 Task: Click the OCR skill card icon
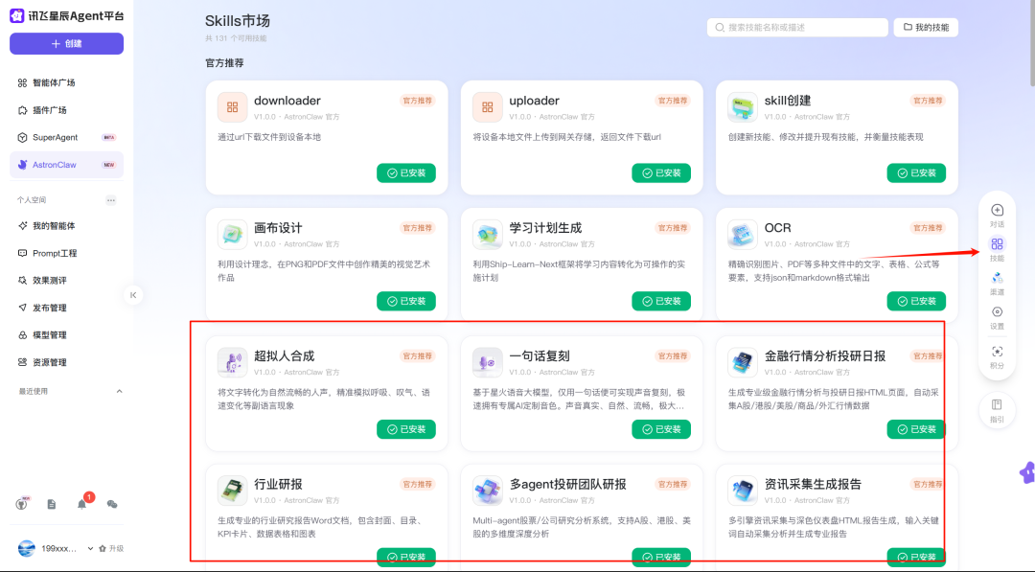click(743, 234)
